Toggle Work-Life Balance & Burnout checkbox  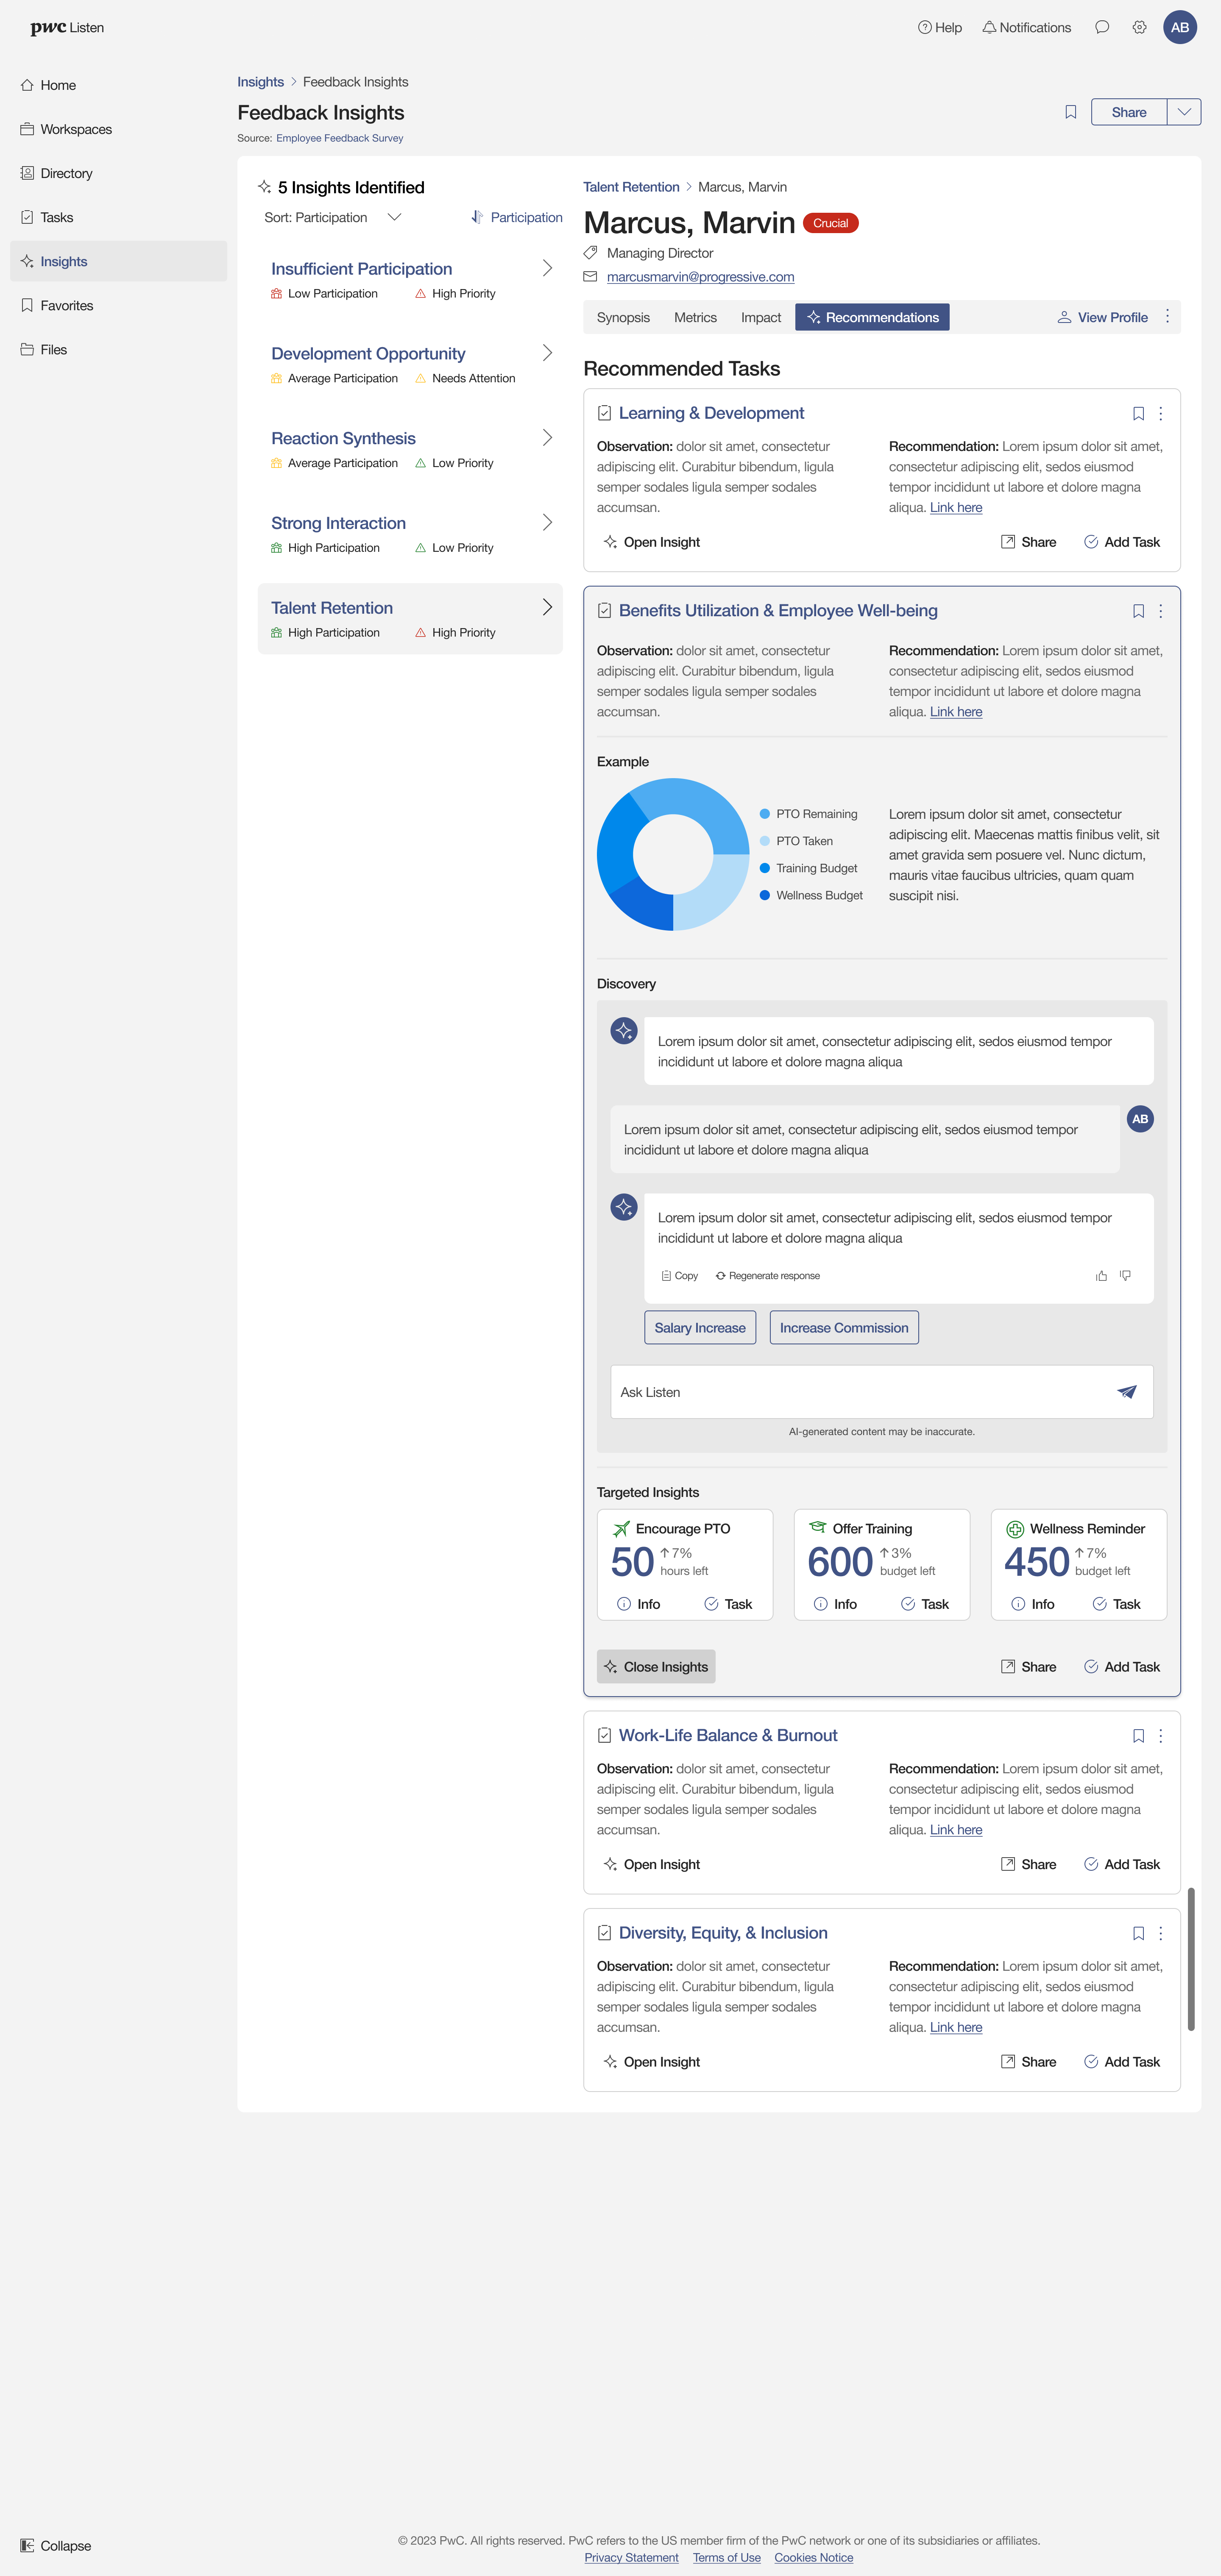[x=604, y=1736]
